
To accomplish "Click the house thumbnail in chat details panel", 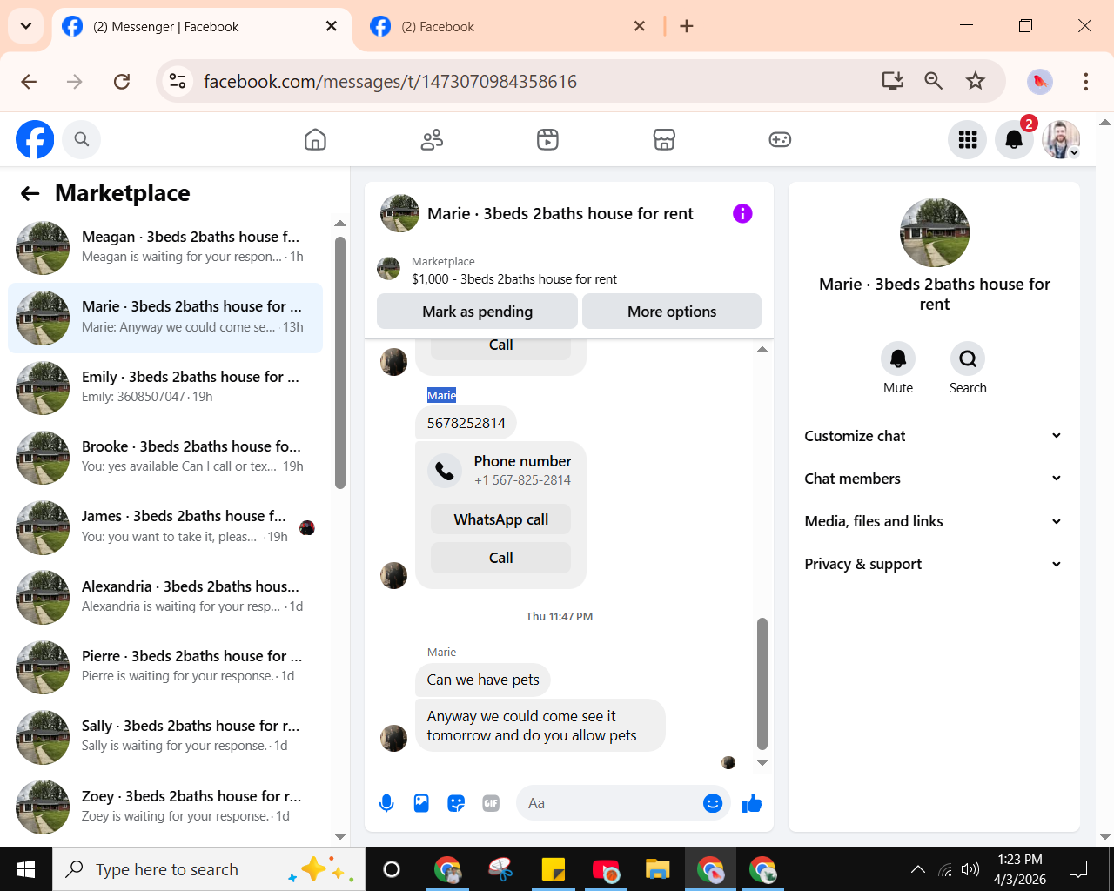I will point(934,232).
